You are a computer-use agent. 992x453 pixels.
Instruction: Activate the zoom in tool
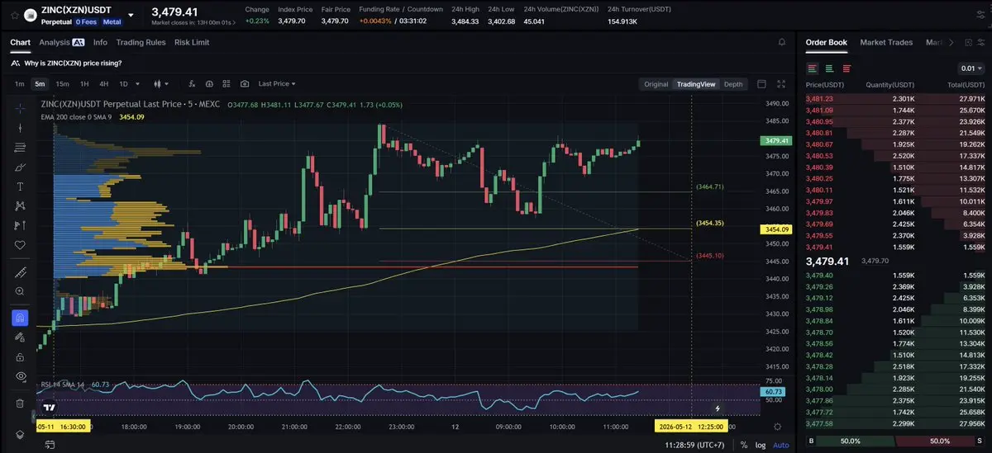coord(20,291)
